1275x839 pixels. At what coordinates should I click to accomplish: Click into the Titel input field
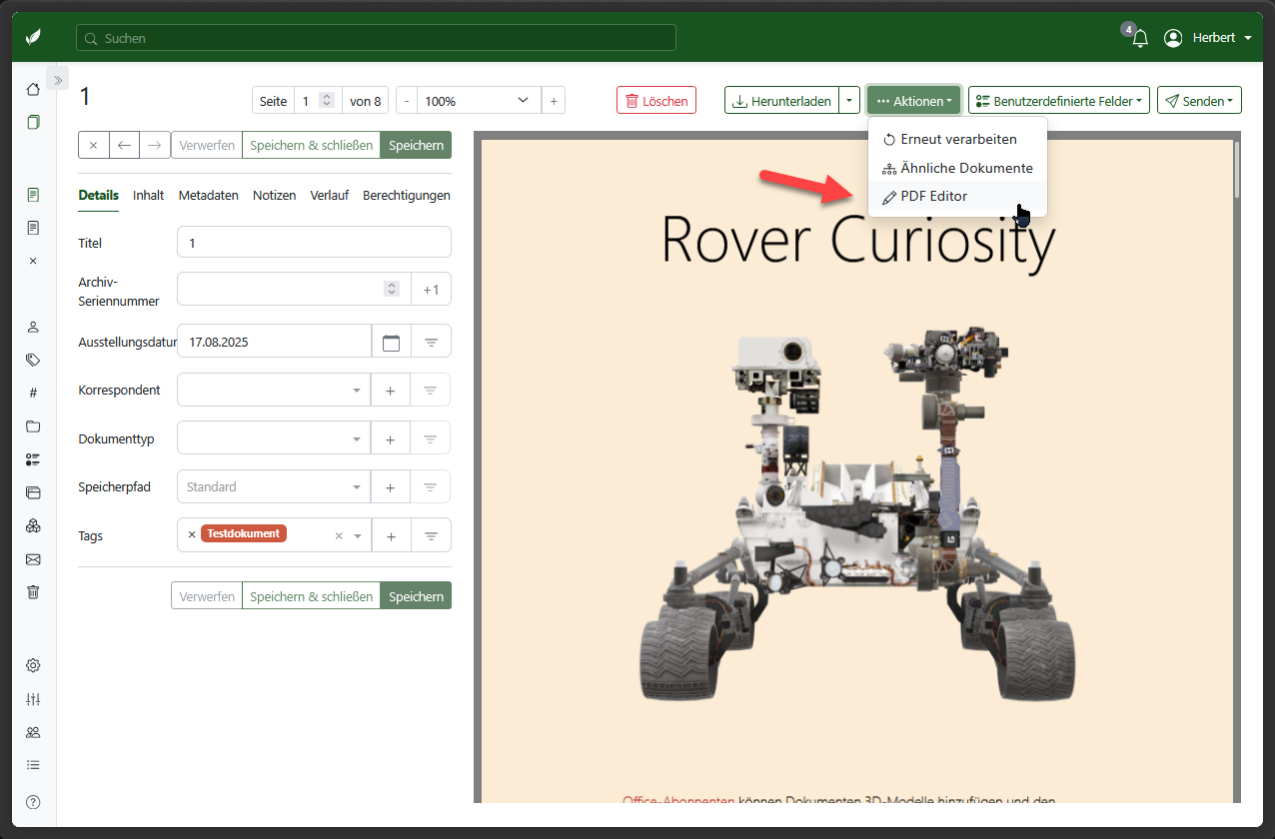pyautogui.click(x=314, y=243)
